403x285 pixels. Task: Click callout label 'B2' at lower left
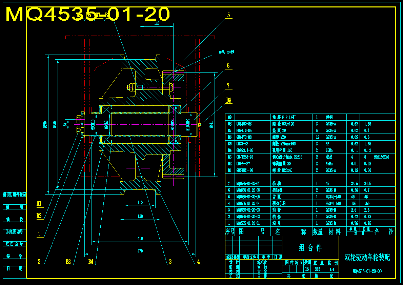click(x=39, y=216)
